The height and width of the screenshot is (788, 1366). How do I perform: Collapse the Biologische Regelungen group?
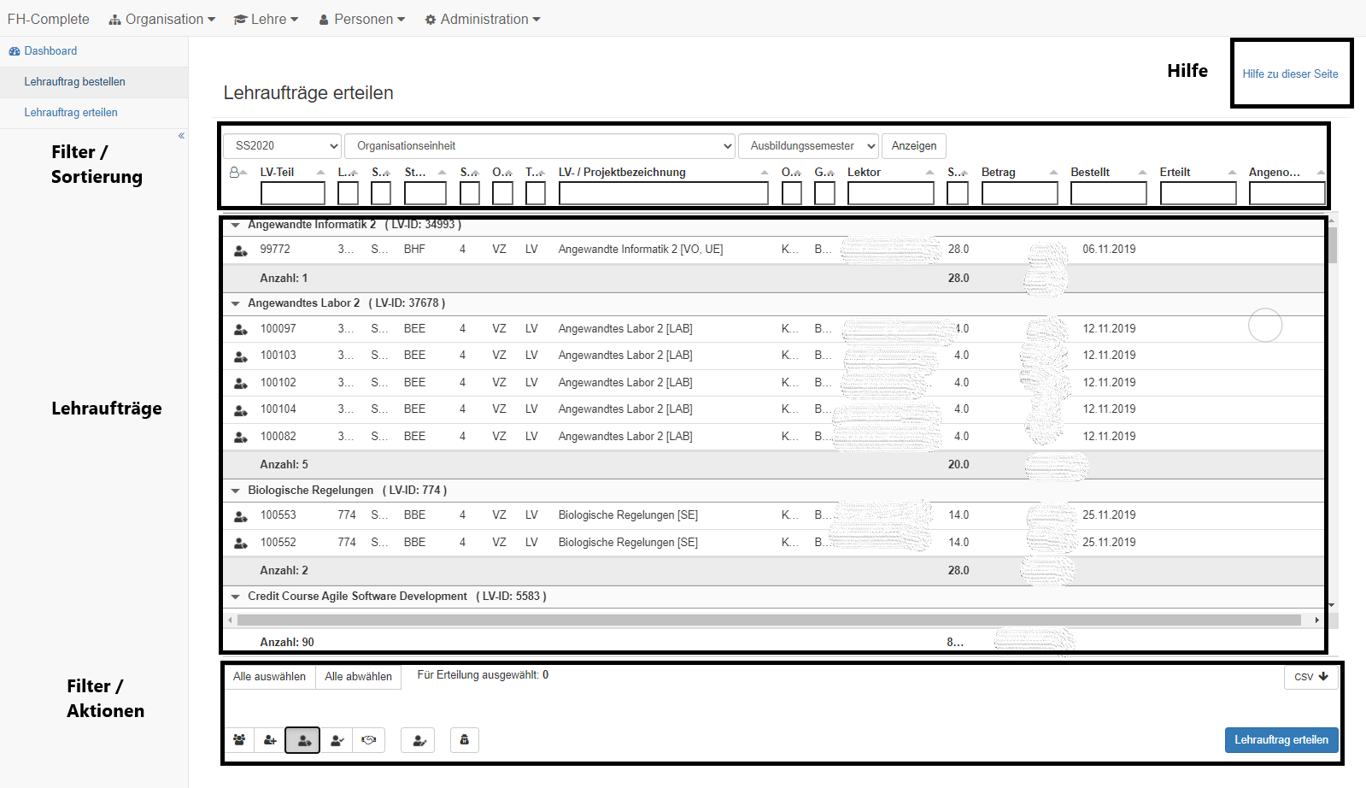click(x=235, y=491)
